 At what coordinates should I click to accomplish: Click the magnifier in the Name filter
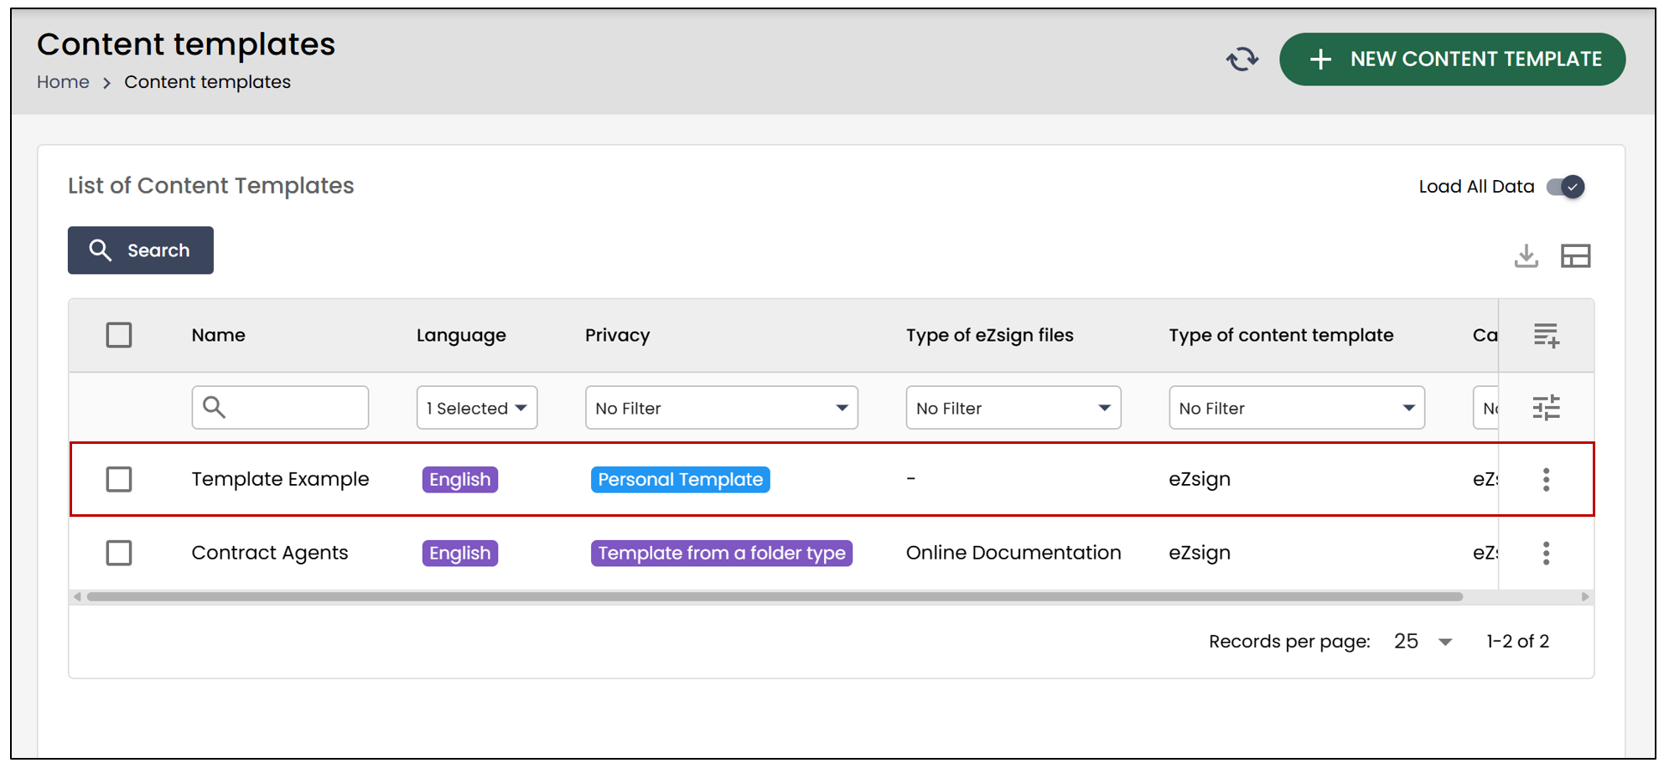pos(215,408)
